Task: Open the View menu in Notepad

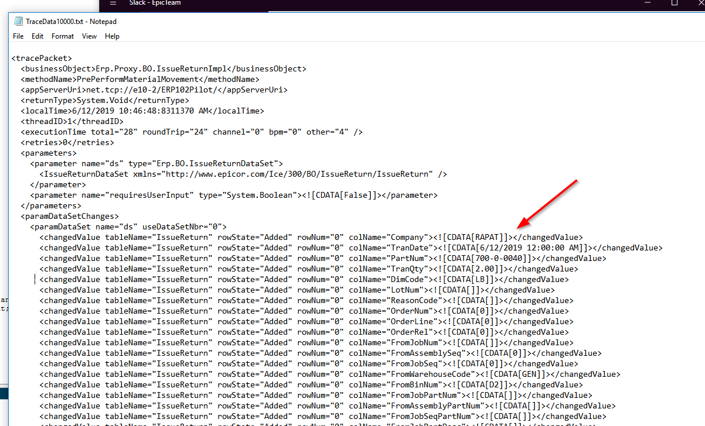Action: tap(90, 36)
